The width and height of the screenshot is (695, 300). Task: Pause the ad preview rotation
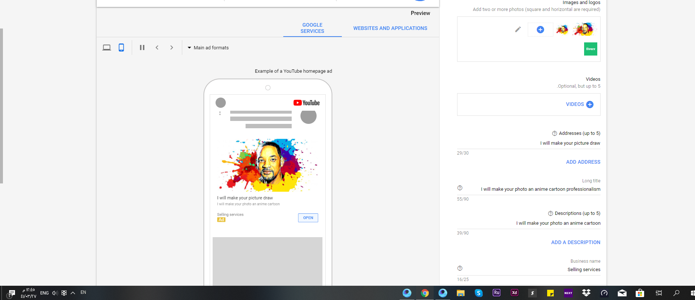click(142, 48)
